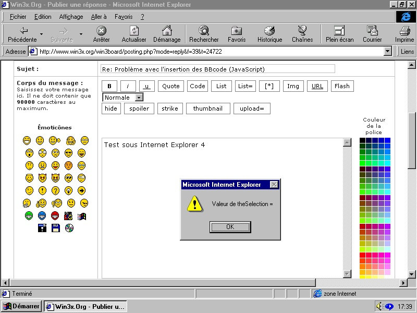Viewport: 417px width, 313px height.
Task: Open the Suivante history dropdown arrow
Action: point(81,34)
